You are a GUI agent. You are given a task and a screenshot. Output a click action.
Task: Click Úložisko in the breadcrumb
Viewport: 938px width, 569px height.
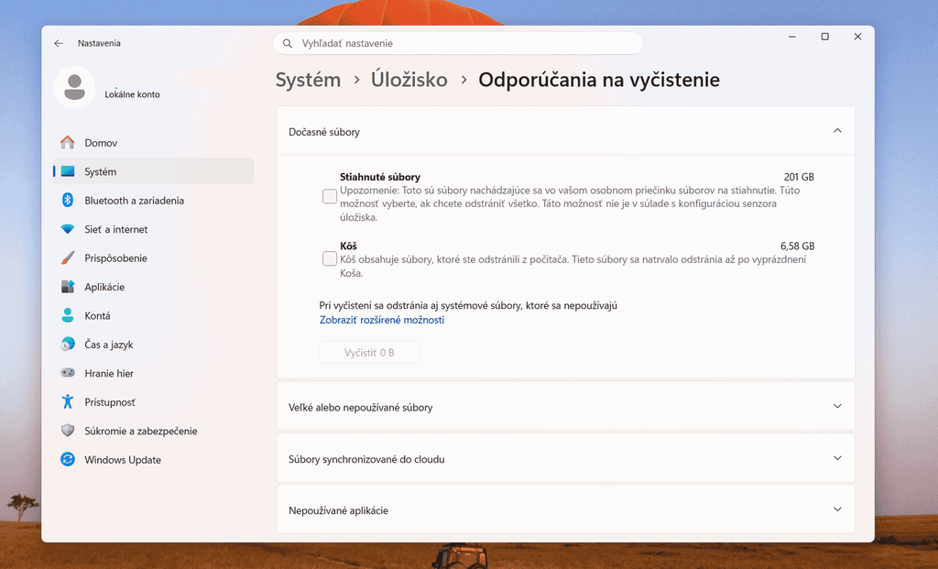[409, 80]
